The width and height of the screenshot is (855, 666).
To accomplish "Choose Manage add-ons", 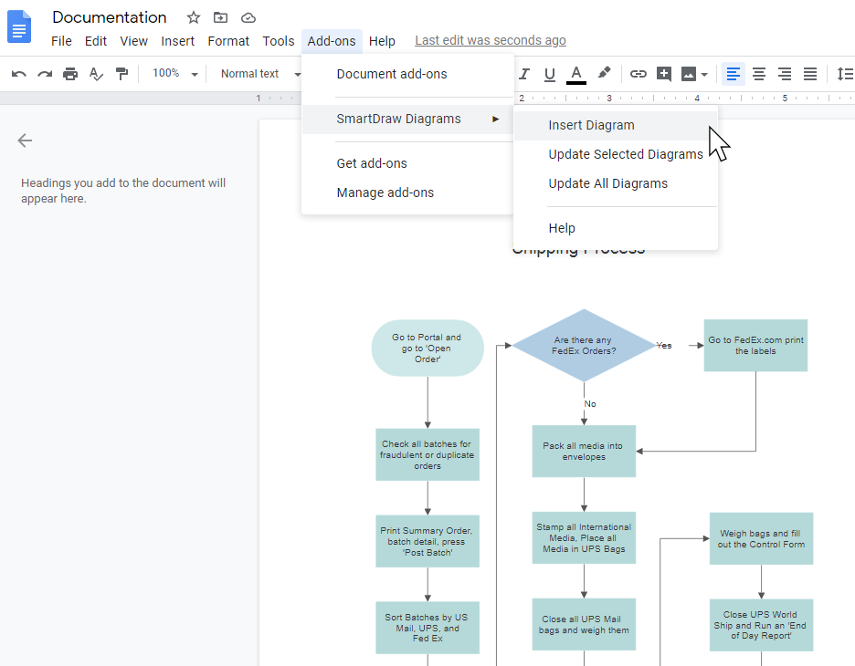I will pyautogui.click(x=407, y=193).
